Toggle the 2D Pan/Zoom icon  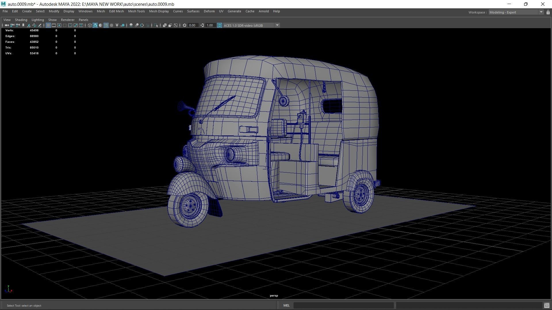[x=34, y=25]
